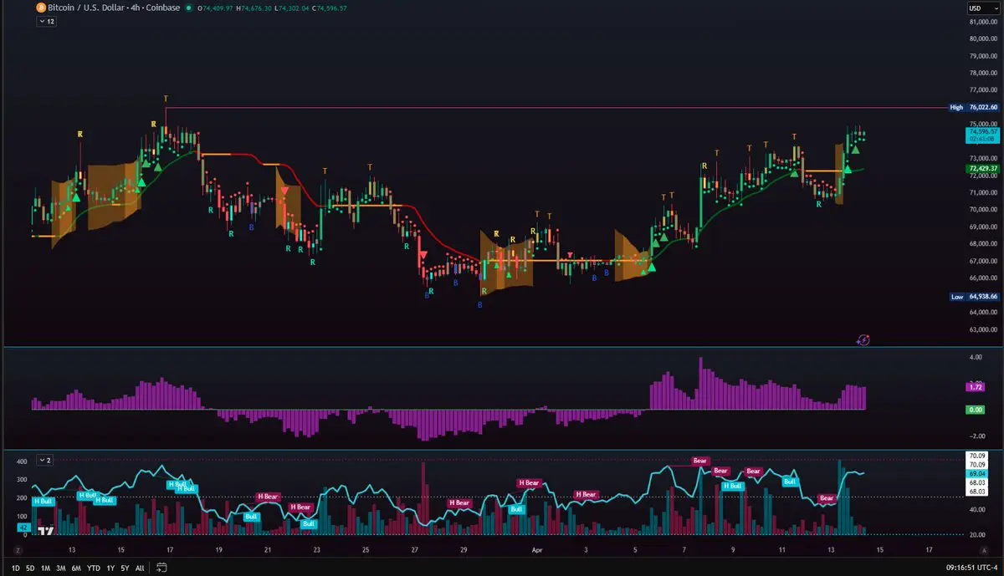Click the close price value C74,596.57
Viewport: 1004px width, 576px height.
pyautogui.click(x=329, y=8)
